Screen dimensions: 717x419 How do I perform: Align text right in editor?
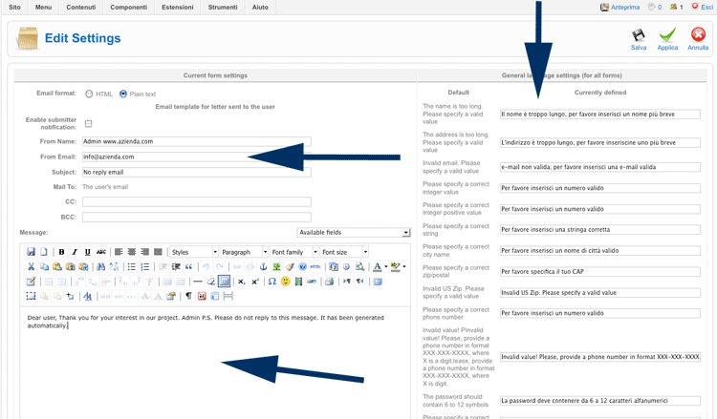tap(145, 252)
